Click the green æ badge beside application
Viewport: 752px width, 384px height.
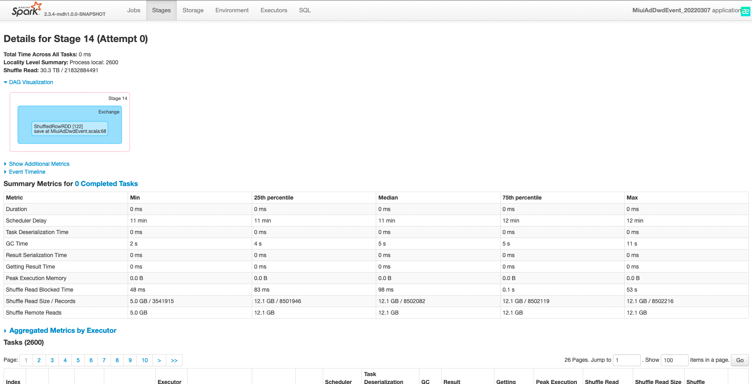[745, 10]
